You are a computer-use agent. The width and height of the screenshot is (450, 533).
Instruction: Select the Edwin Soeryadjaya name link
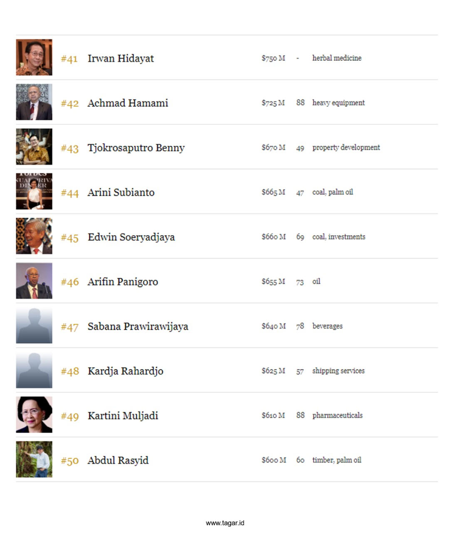pyautogui.click(x=131, y=237)
